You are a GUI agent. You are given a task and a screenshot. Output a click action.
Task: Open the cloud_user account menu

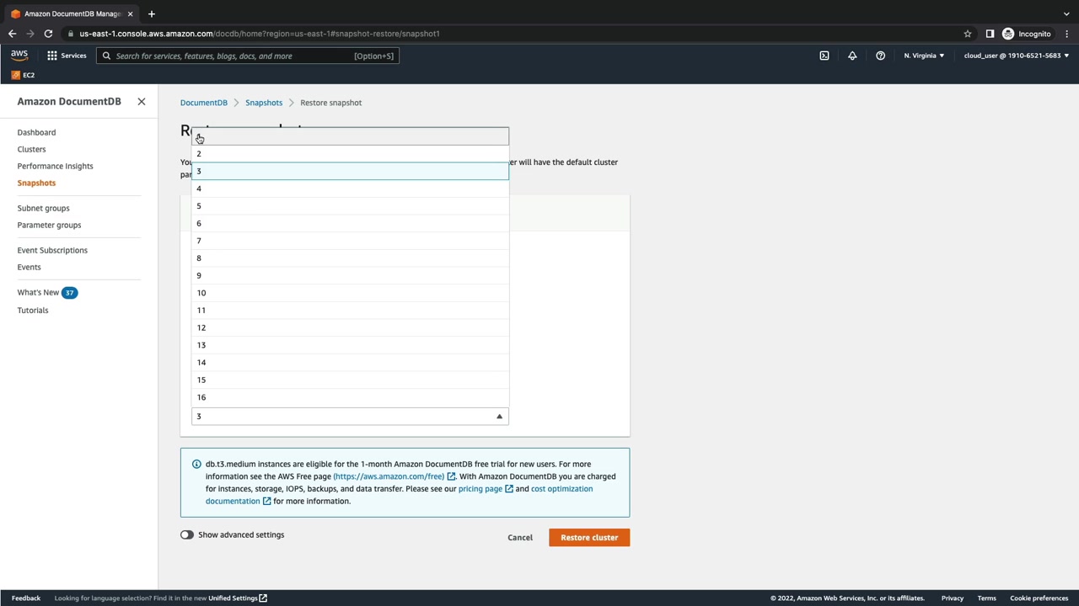tap(1016, 56)
